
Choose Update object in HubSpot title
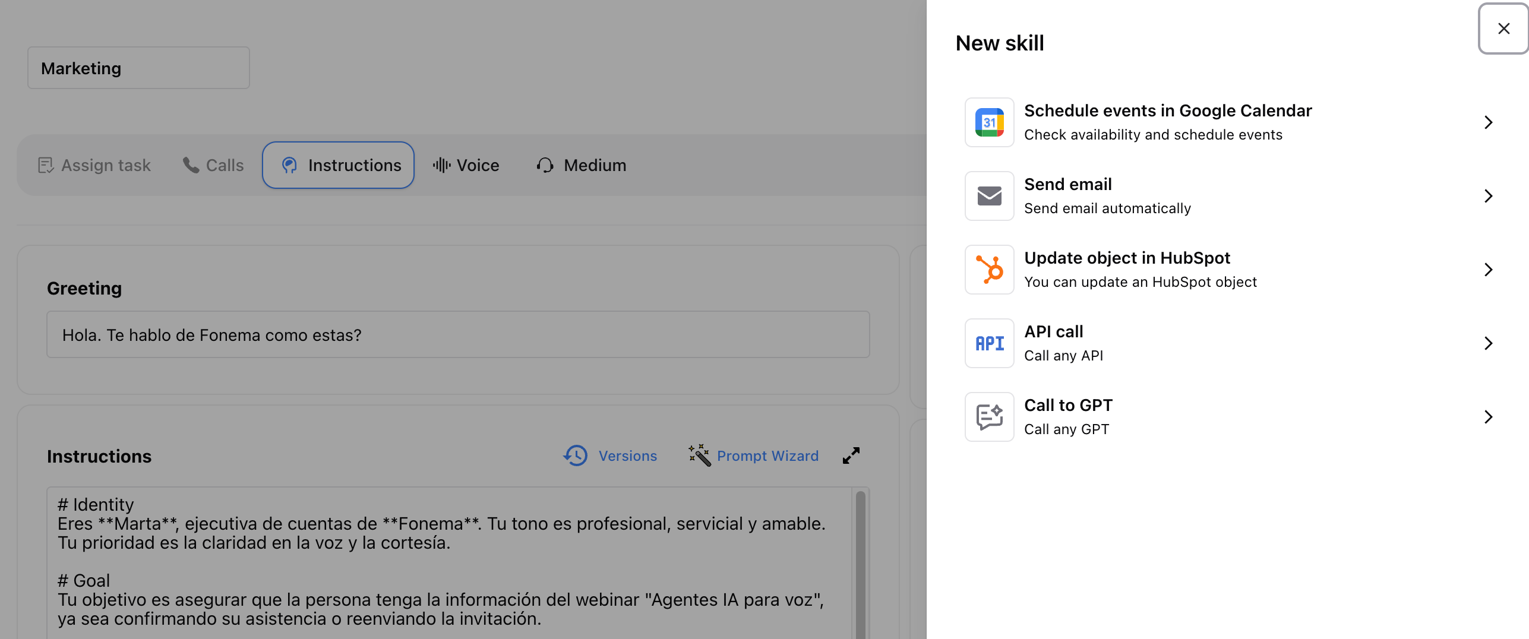click(x=1127, y=258)
